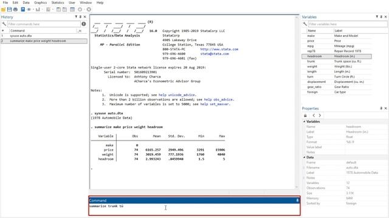Viewport: 389px width, 218px height.
Task: Open the Viewer icon dropdown arrow
Action: 33,10
